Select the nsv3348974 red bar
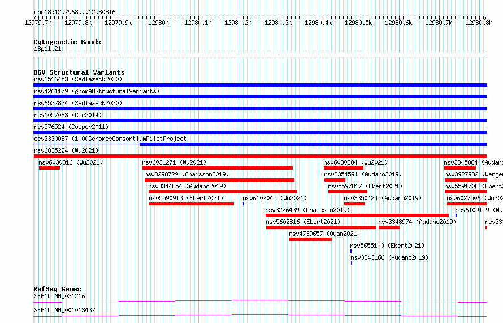 coord(389,227)
